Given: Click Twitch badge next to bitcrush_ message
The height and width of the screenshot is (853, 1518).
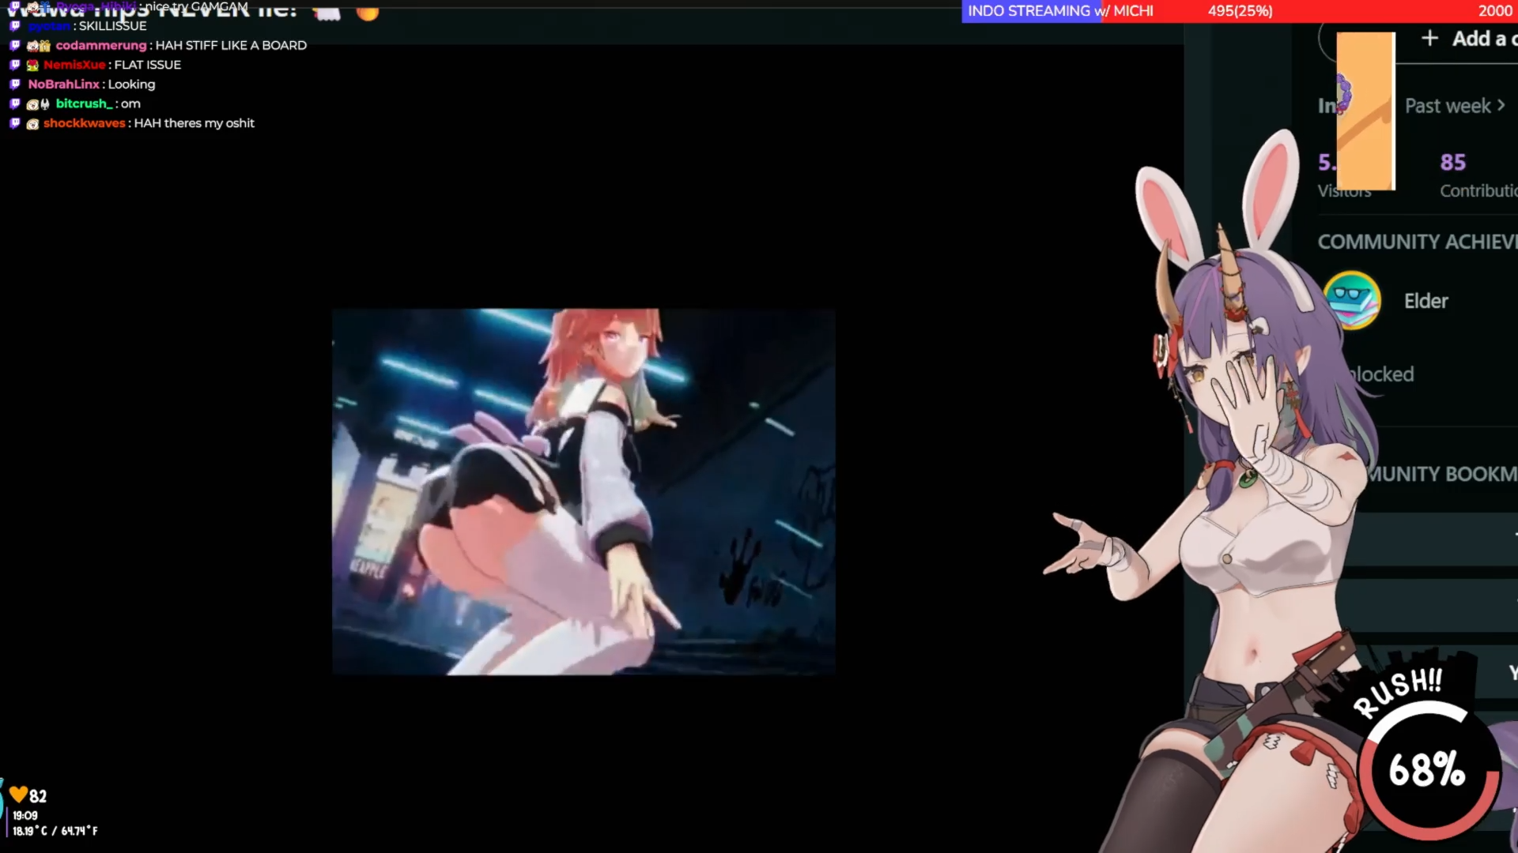Looking at the screenshot, I should 15,103.
